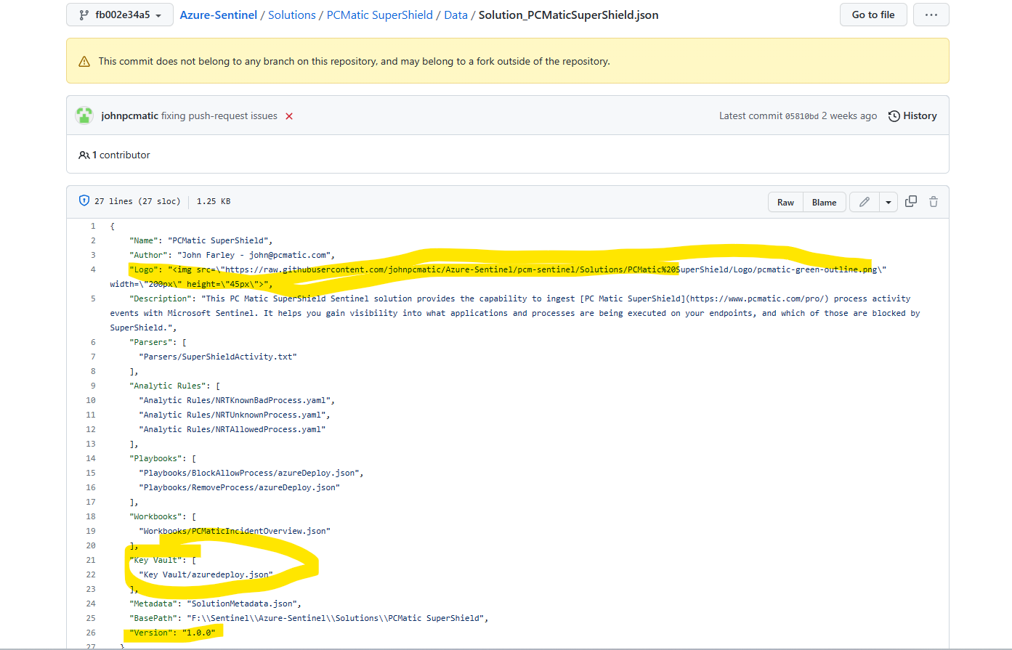This screenshot has height=650, width=1012.
Task: Copy raw contents with the copy icon
Action: [911, 201]
